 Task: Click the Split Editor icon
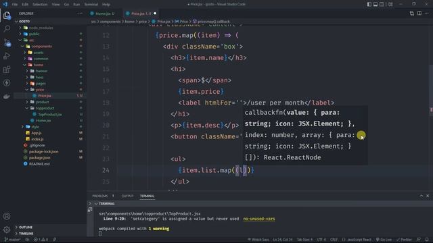(419, 13)
